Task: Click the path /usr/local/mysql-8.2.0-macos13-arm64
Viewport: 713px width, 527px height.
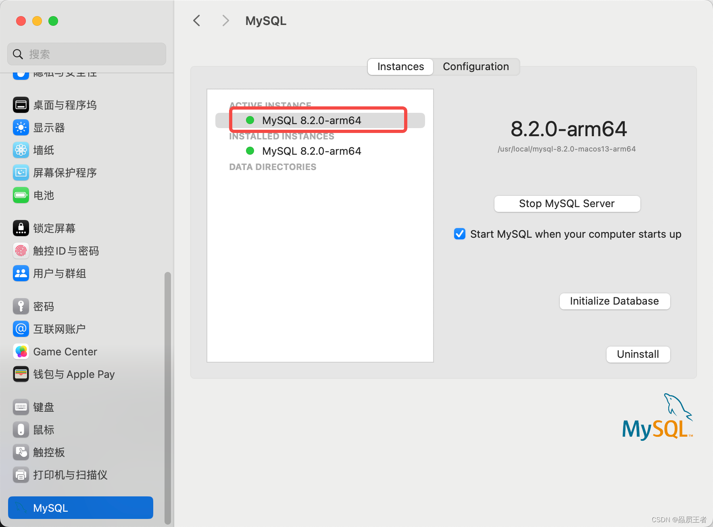Action: click(x=567, y=149)
